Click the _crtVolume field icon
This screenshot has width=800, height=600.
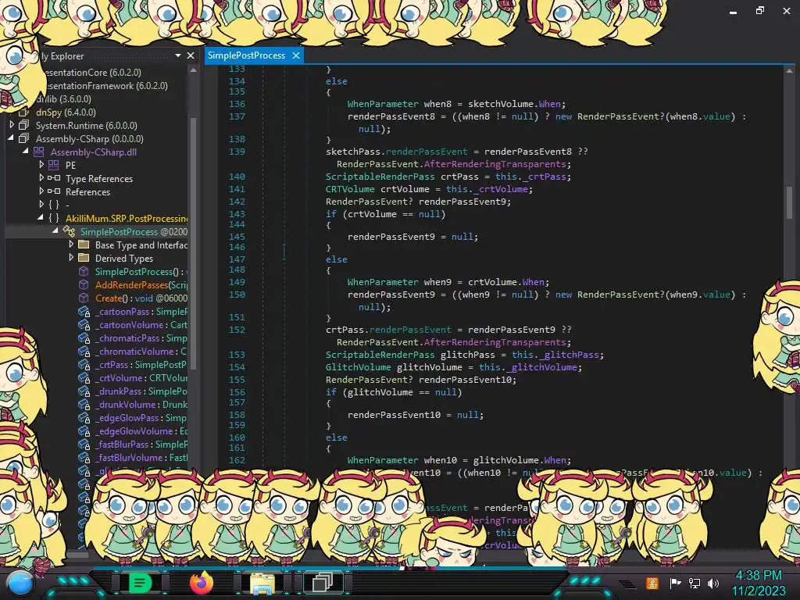pos(84,377)
